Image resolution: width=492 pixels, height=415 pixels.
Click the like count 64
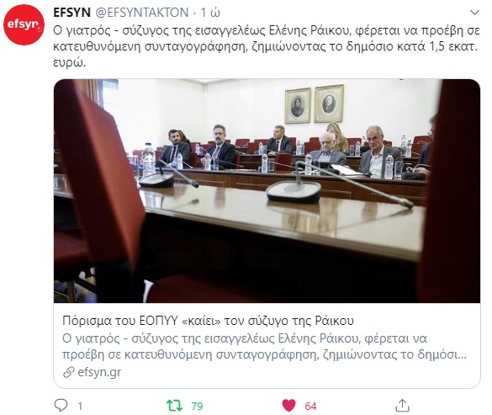(310, 407)
